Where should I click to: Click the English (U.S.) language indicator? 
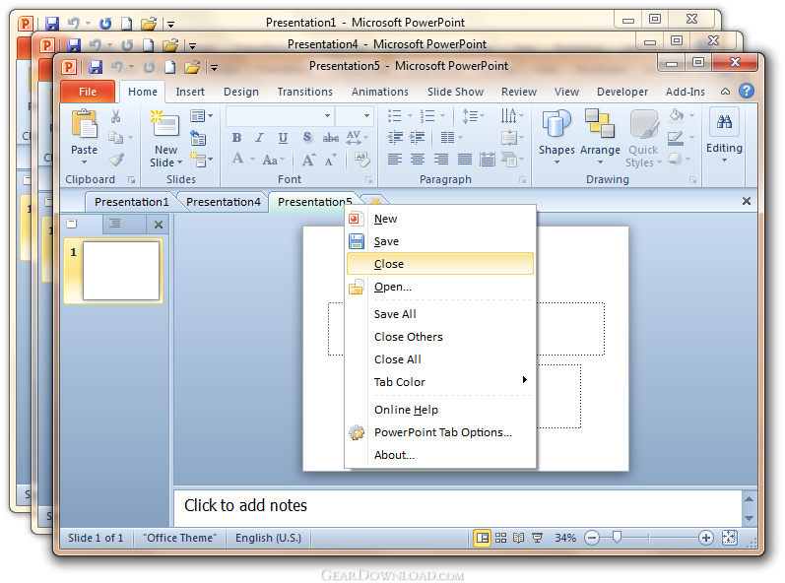[268, 538]
